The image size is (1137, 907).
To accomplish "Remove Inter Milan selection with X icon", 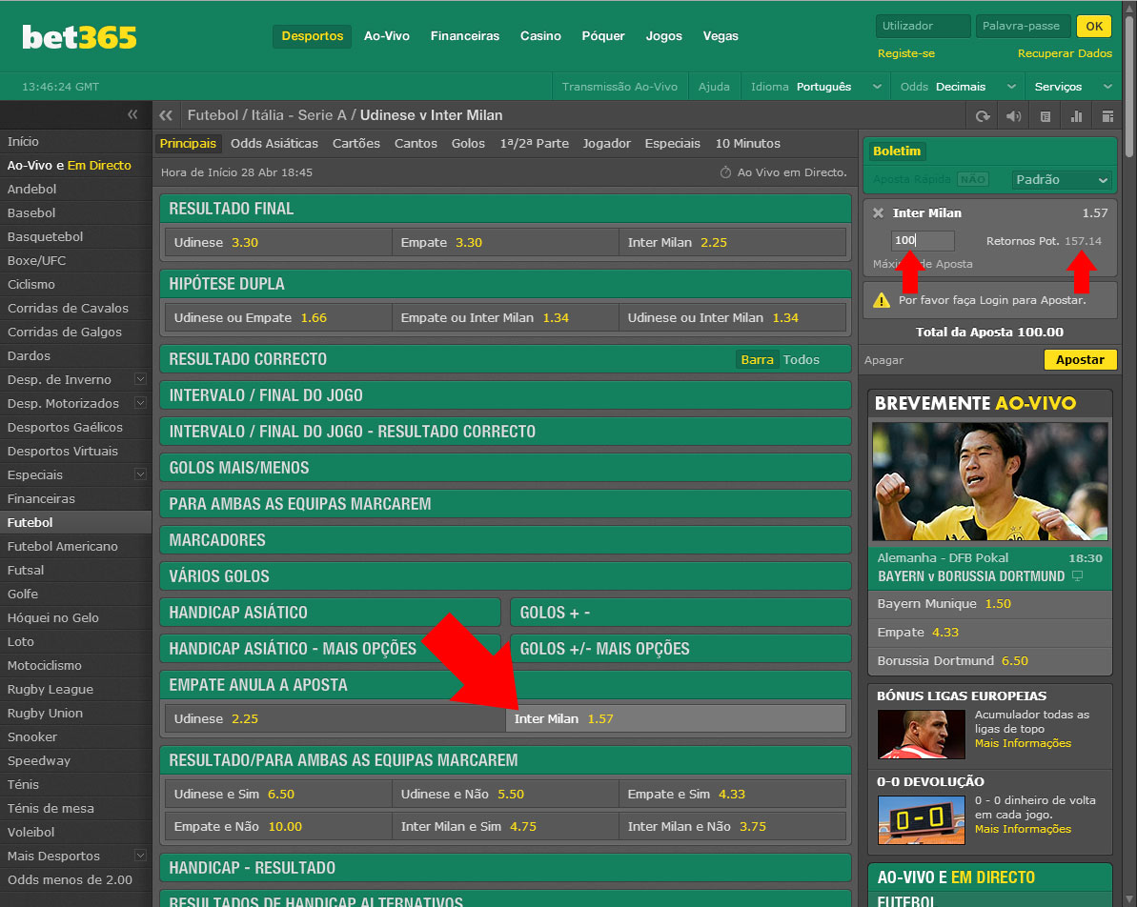I will click(x=878, y=213).
